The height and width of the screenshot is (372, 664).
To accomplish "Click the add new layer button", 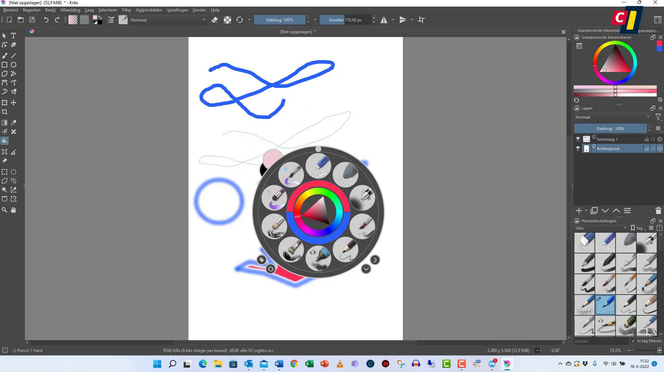I will (579, 211).
